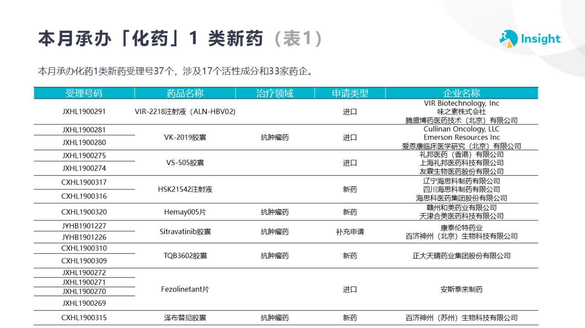Select cell CXHL1900310
This screenshot has height=328, width=585.
click(x=84, y=249)
